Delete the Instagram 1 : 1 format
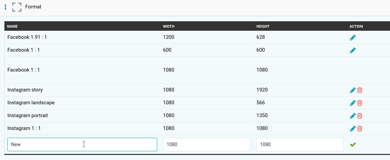This screenshot has height=160, width=390. click(360, 129)
